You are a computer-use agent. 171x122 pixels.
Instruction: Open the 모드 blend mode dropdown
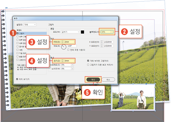click(71, 32)
